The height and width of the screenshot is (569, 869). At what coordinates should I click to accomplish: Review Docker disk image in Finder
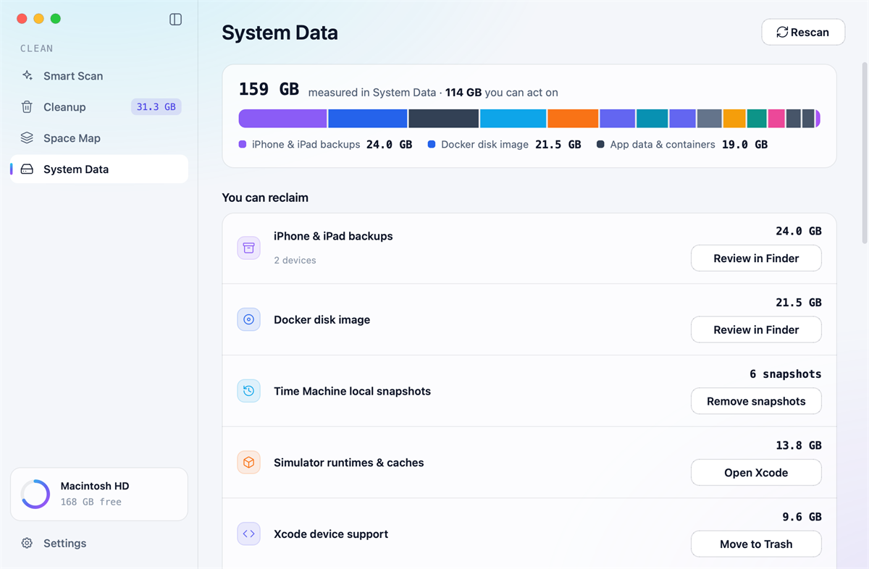click(x=756, y=329)
